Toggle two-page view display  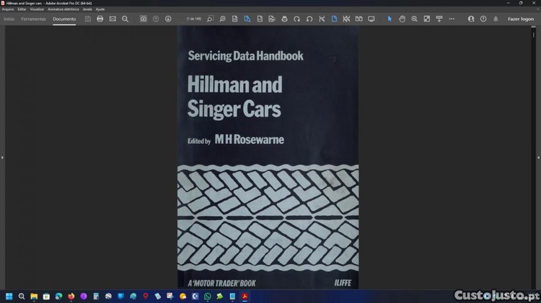359,19
